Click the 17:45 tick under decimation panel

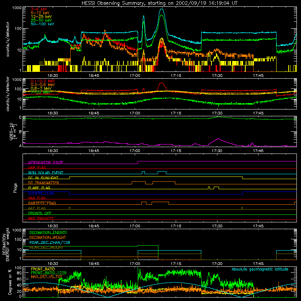point(258,264)
